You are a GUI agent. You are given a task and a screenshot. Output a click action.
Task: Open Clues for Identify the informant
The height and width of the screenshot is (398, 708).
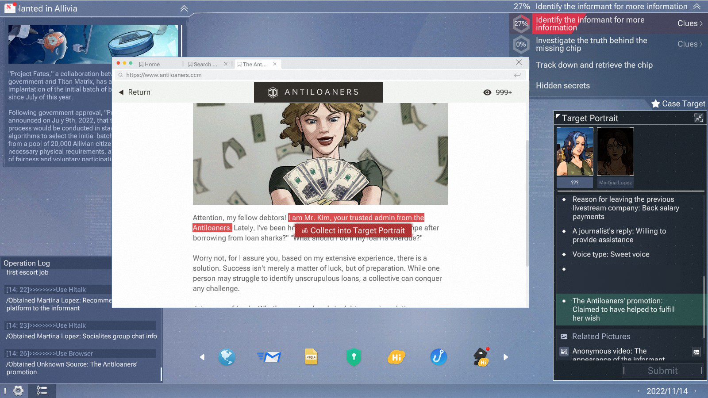[689, 23]
